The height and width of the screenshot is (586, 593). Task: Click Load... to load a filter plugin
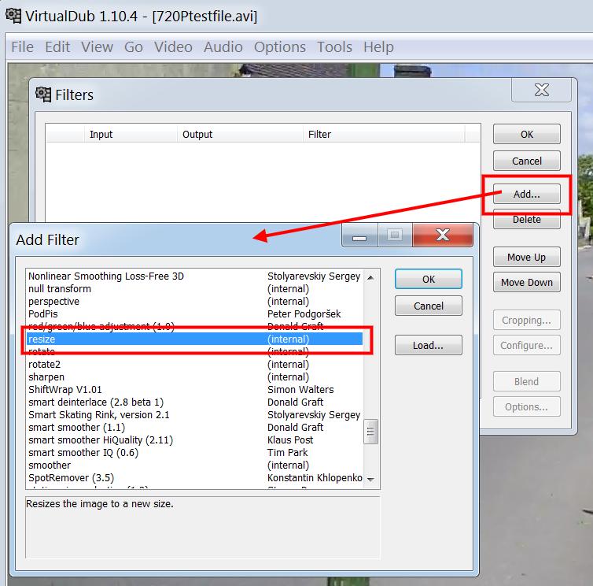(429, 345)
